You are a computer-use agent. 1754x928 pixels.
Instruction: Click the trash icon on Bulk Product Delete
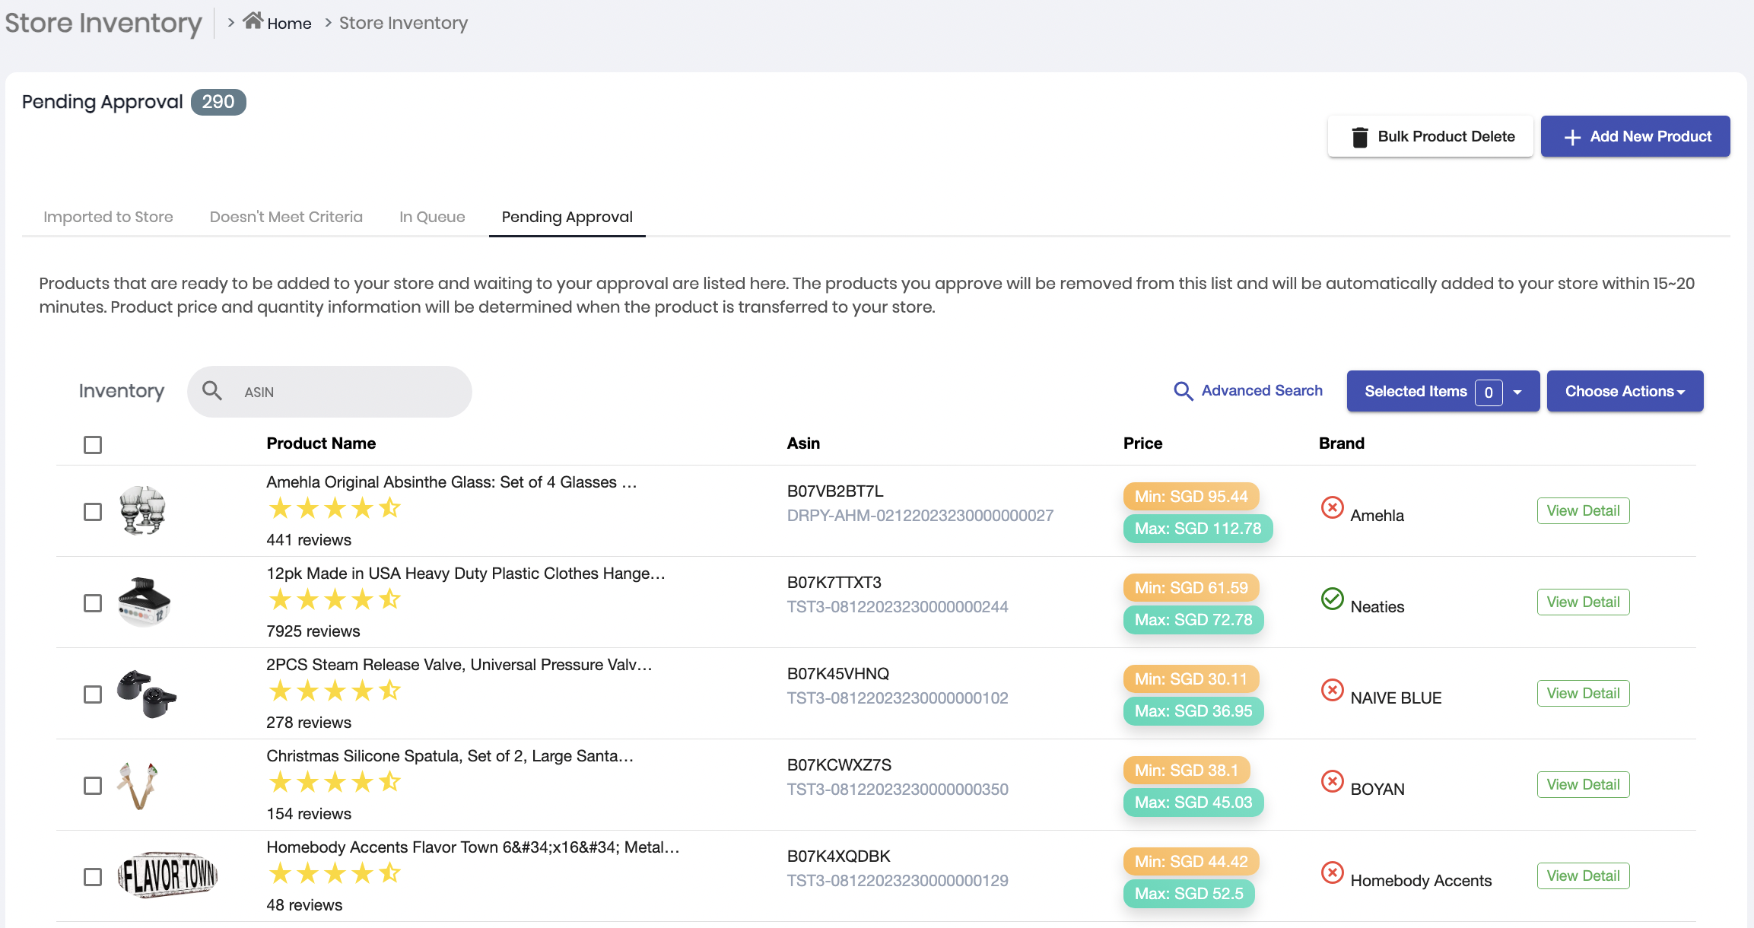point(1359,137)
